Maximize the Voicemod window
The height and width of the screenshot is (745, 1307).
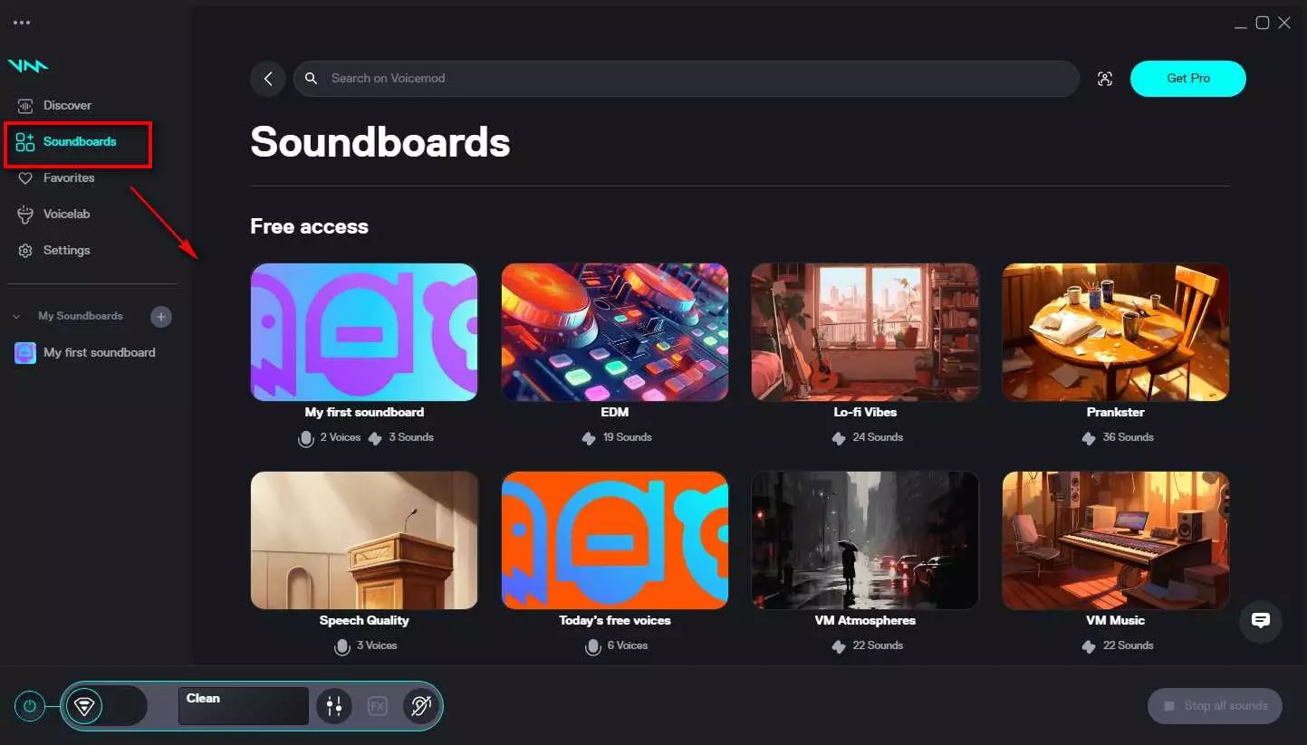(1262, 23)
